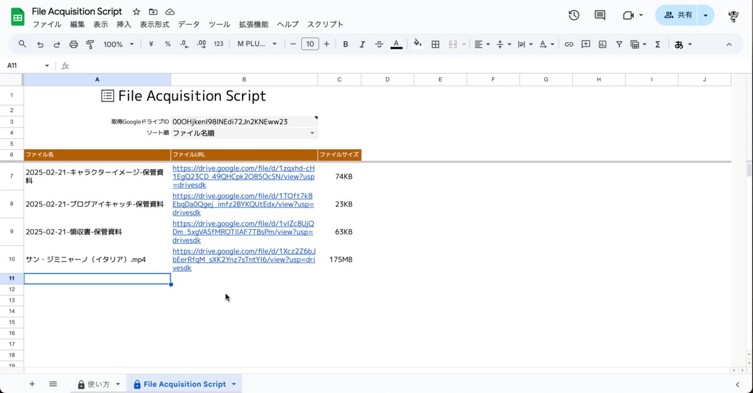The height and width of the screenshot is (393, 753).
Task: Increase decimal places
Action: click(x=201, y=44)
